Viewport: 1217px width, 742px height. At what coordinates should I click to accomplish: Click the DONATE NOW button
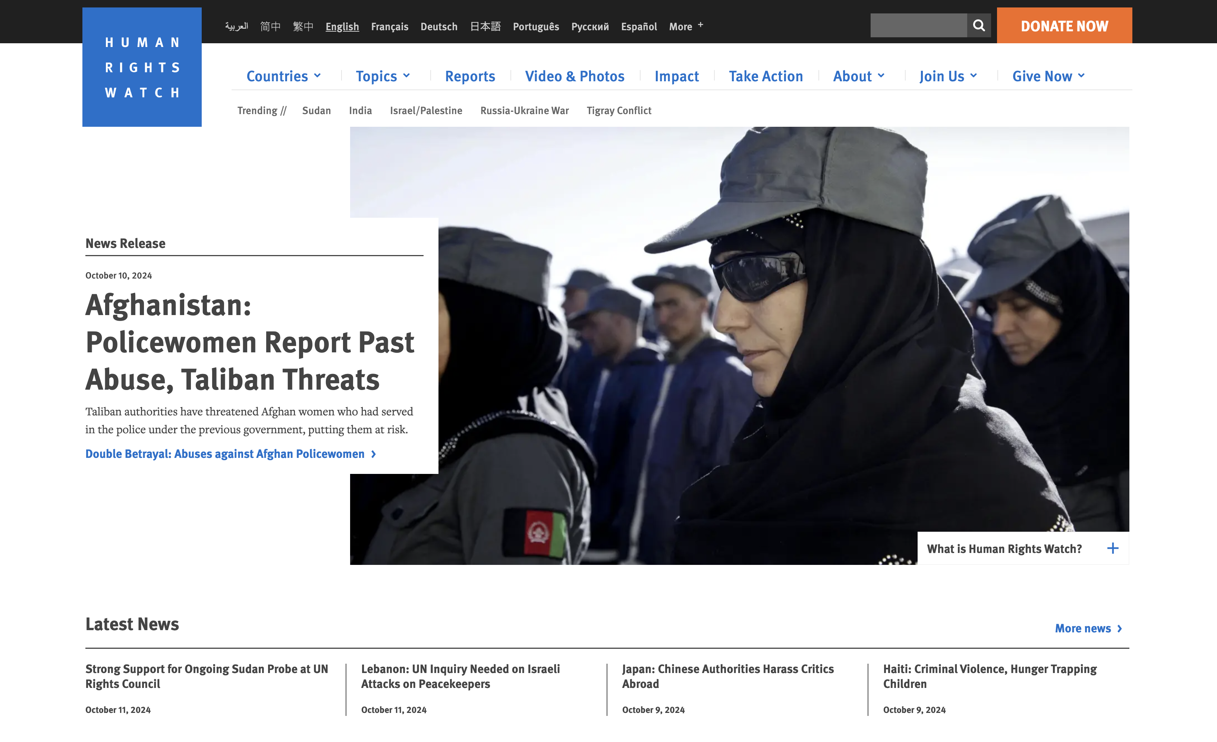pos(1065,25)
